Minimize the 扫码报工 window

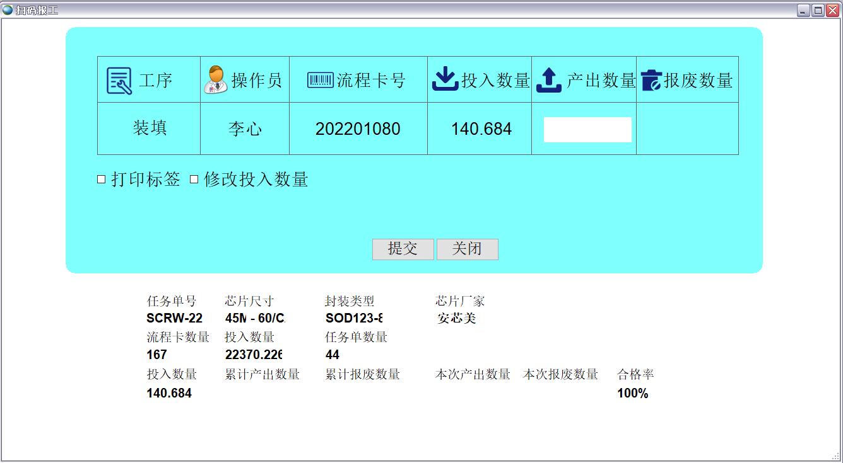coord(803,10)
